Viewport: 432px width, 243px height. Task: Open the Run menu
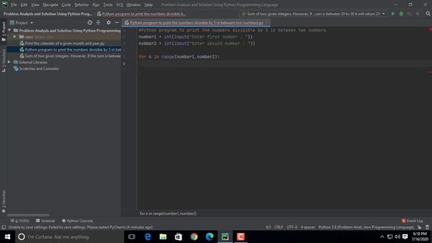[96, 5]
